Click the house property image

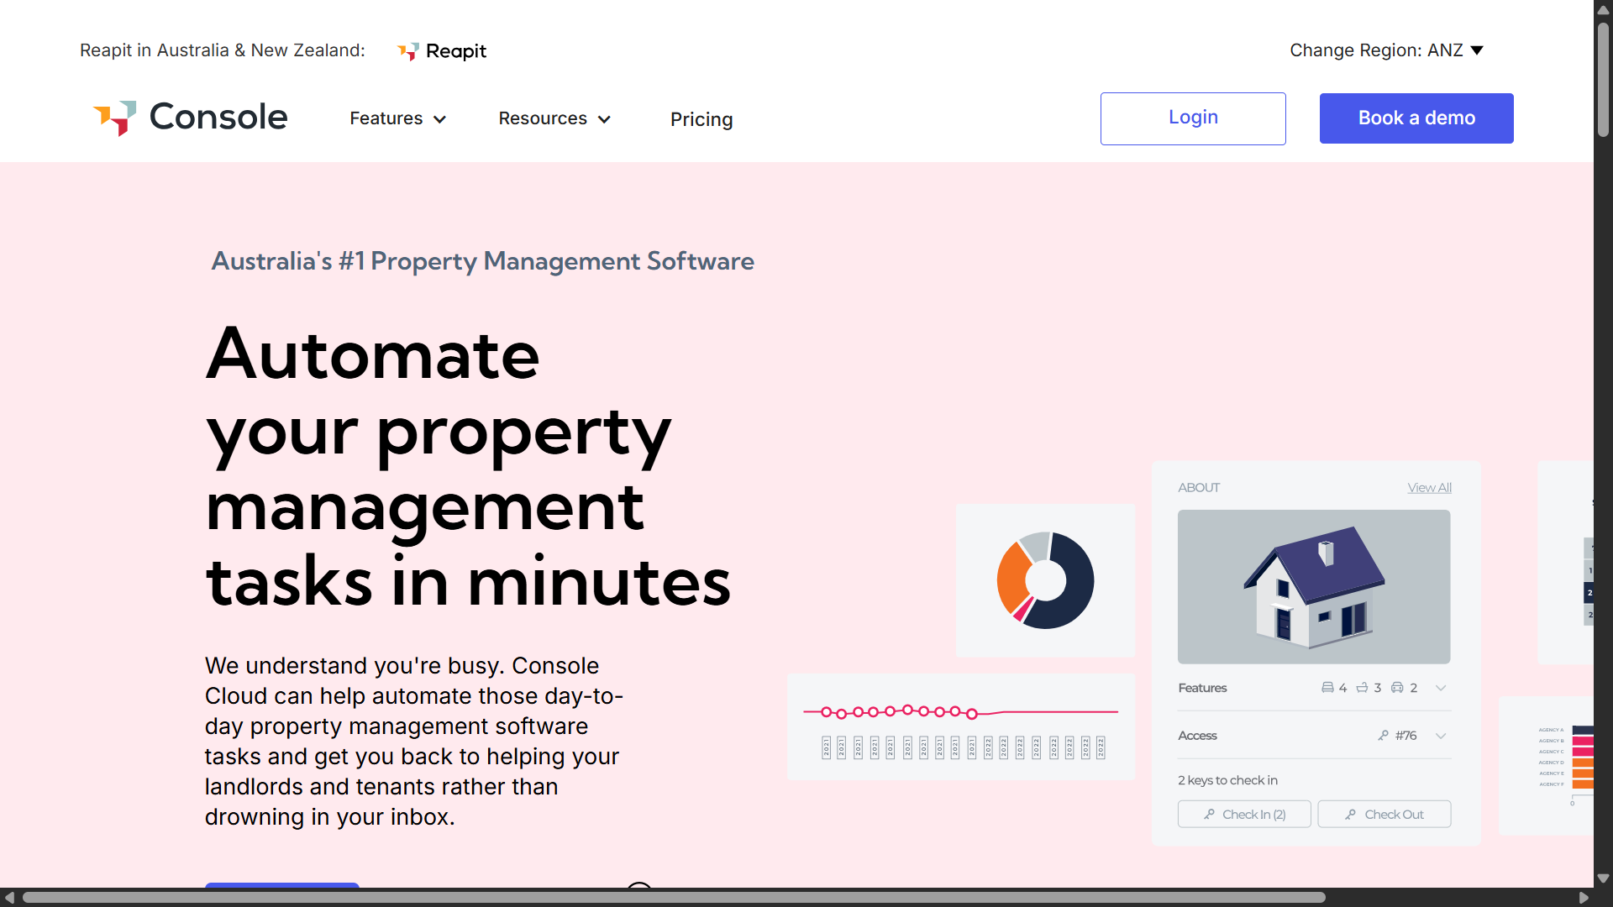coord(1314,587)
